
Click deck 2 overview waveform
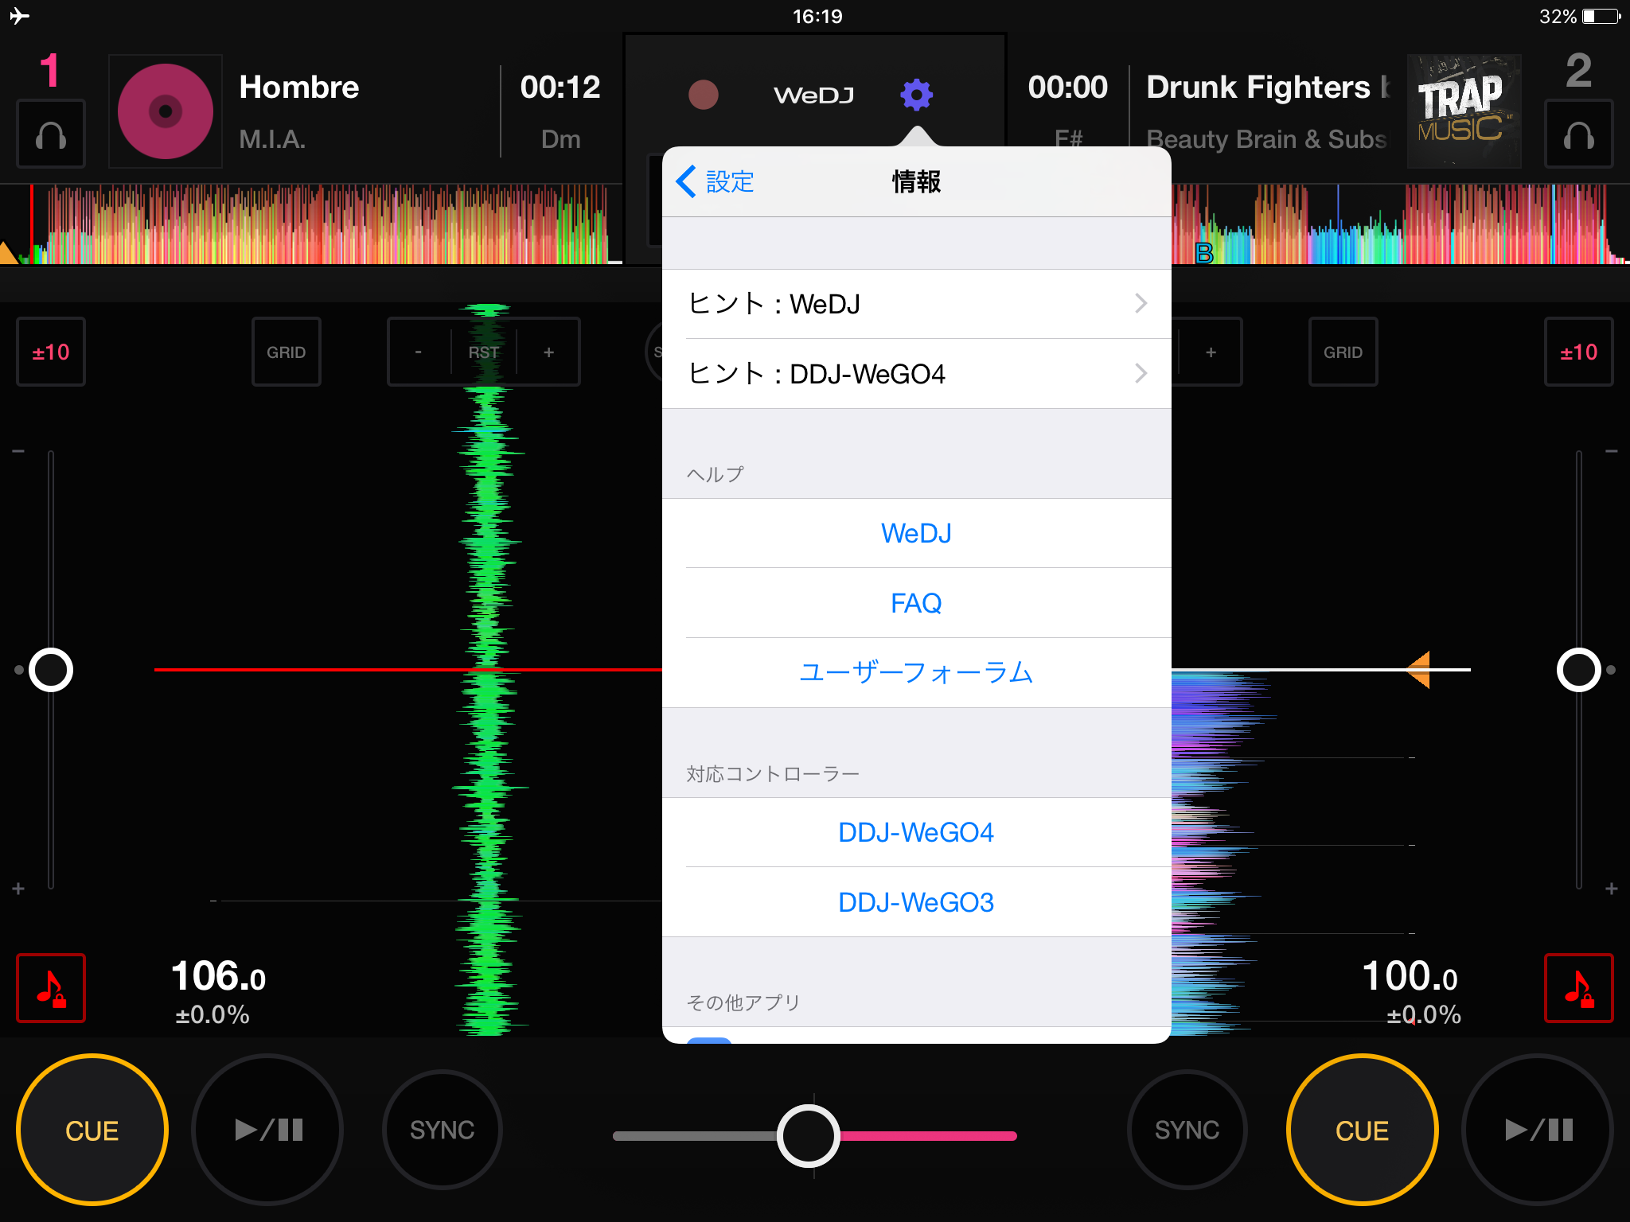pos(1400,224)
